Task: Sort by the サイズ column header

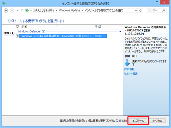Action: 100,27
